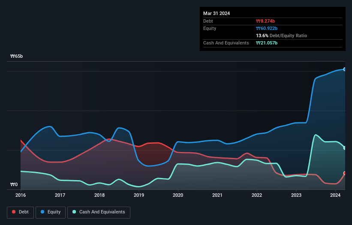
Task: Click the Mar 31 2024 tooltip date
Action: [217, 13]
